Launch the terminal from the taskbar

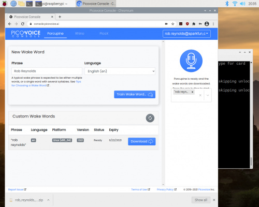(30, 4)
